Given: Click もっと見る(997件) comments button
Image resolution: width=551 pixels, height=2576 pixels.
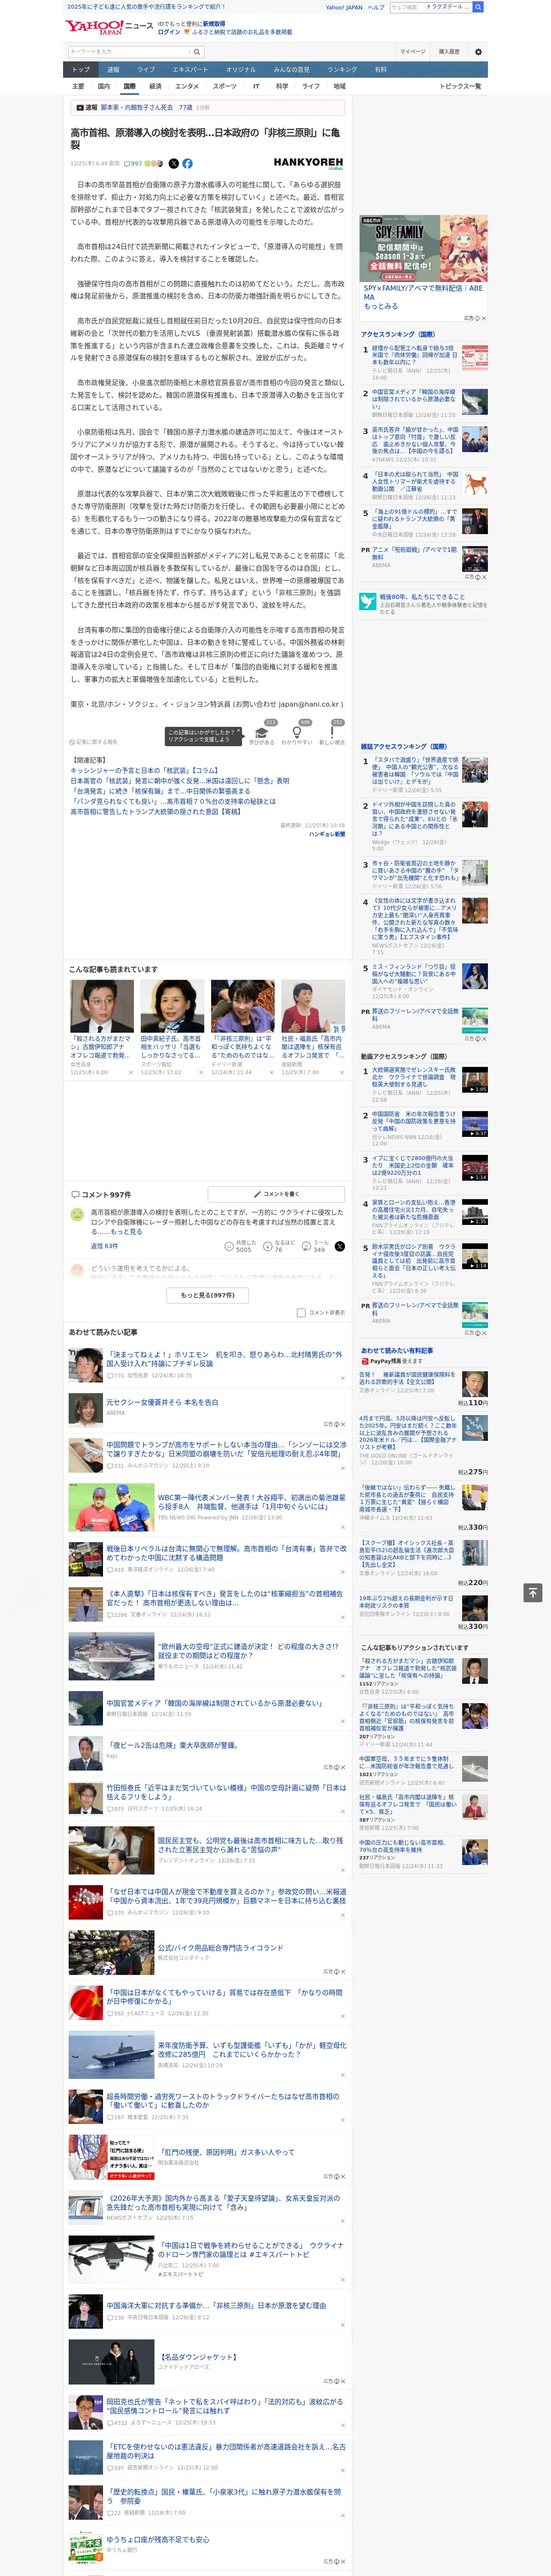Looking at the screenshot, I should tap(208, 1295).
